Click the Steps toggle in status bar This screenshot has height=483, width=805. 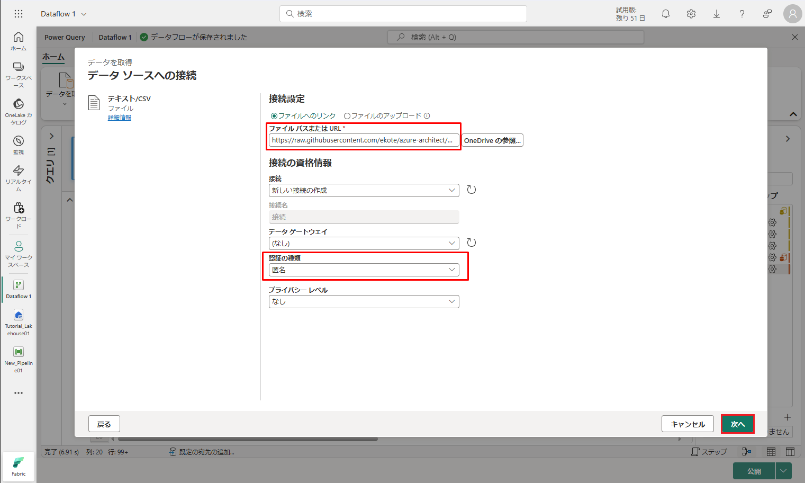(709, 452)
